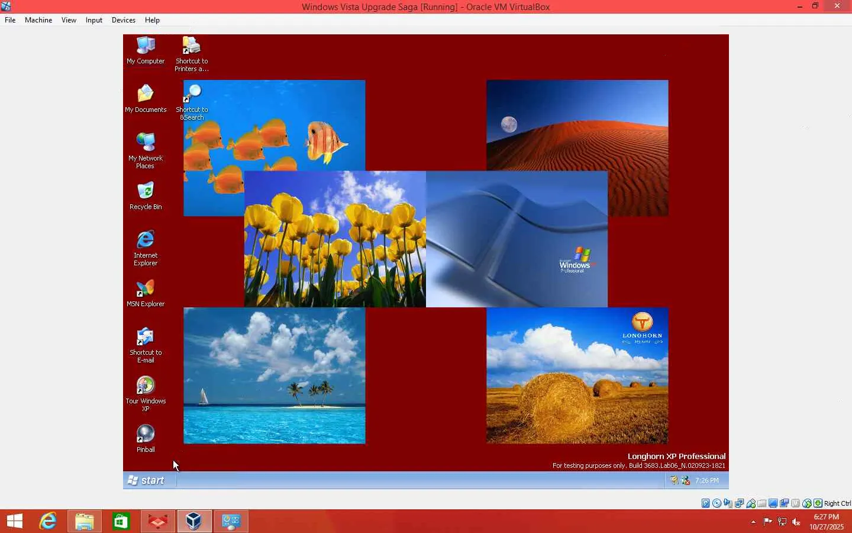This screenshot has height=533, width=852.
Task: Click the VirtualBox title bar system icon
Action: (x=6, y=7)
